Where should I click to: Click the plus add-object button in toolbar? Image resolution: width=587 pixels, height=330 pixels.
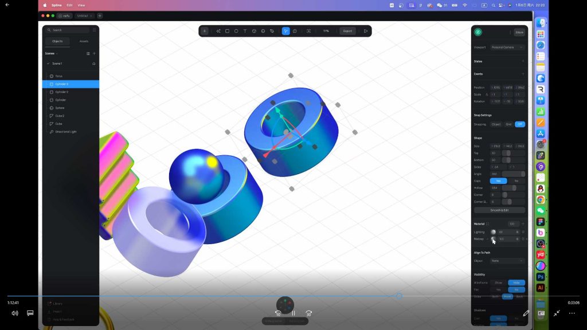tap(205, 31)
